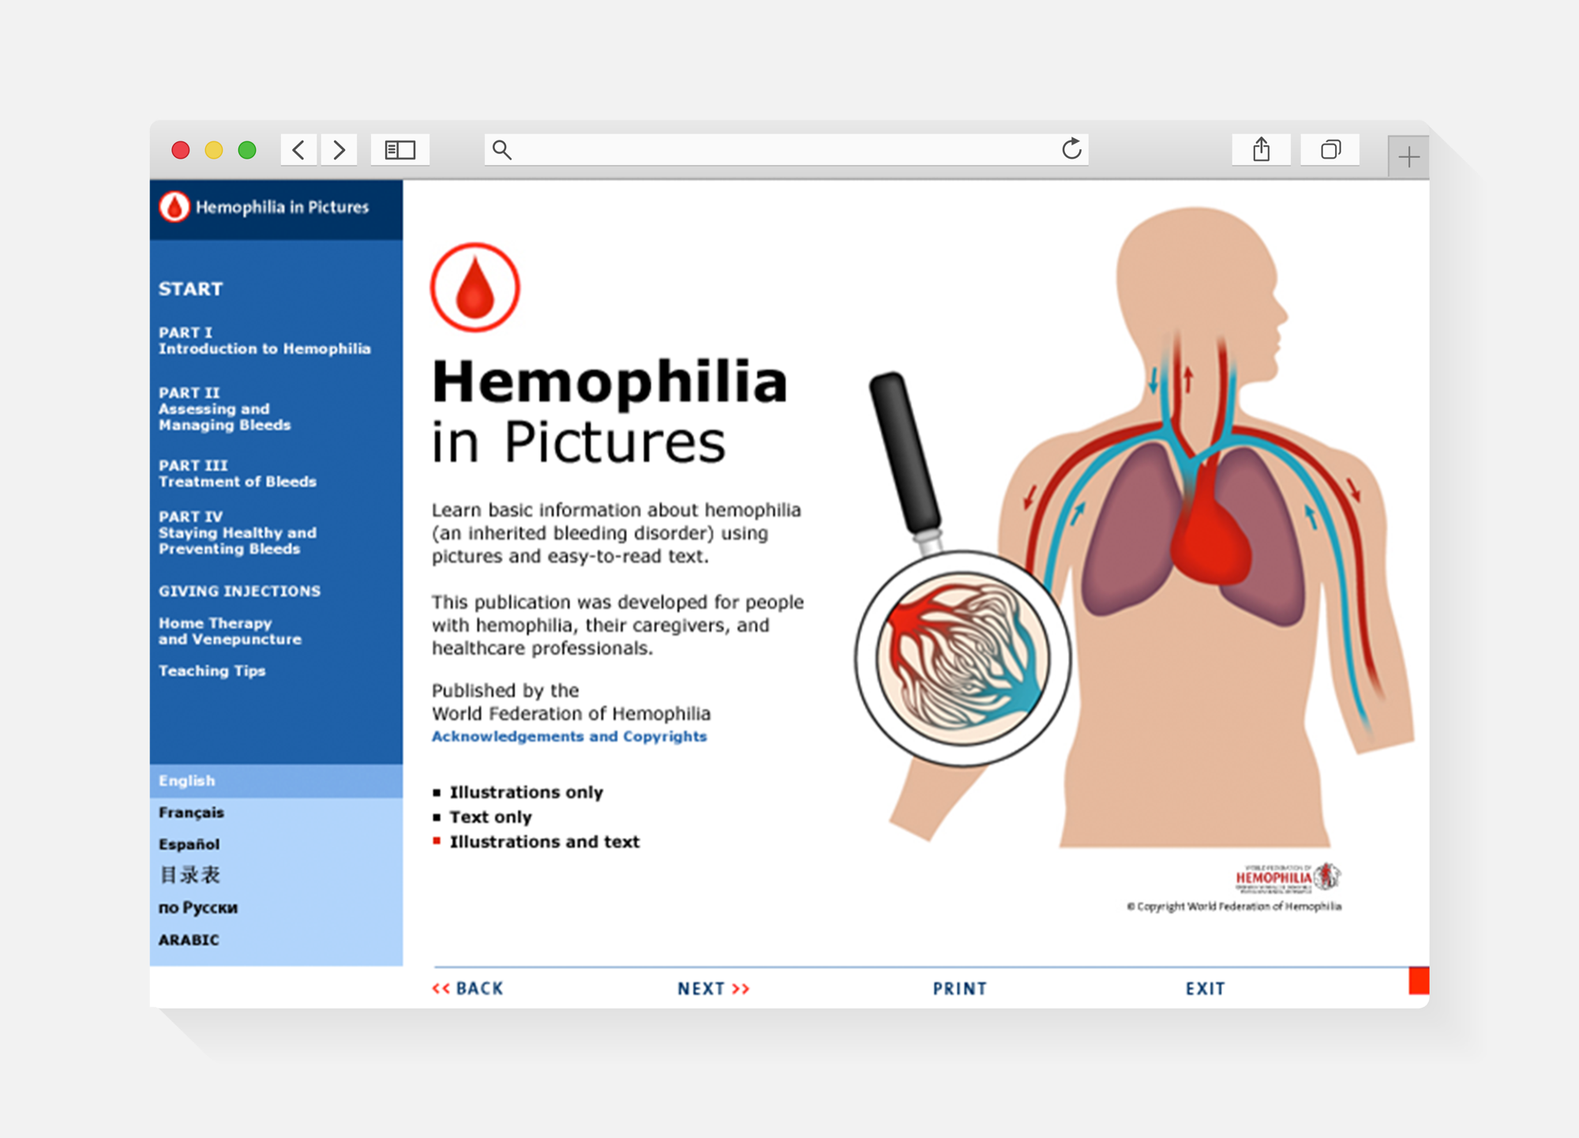
Task: Open GIVING INJECTIONS section
Action: 239,591
